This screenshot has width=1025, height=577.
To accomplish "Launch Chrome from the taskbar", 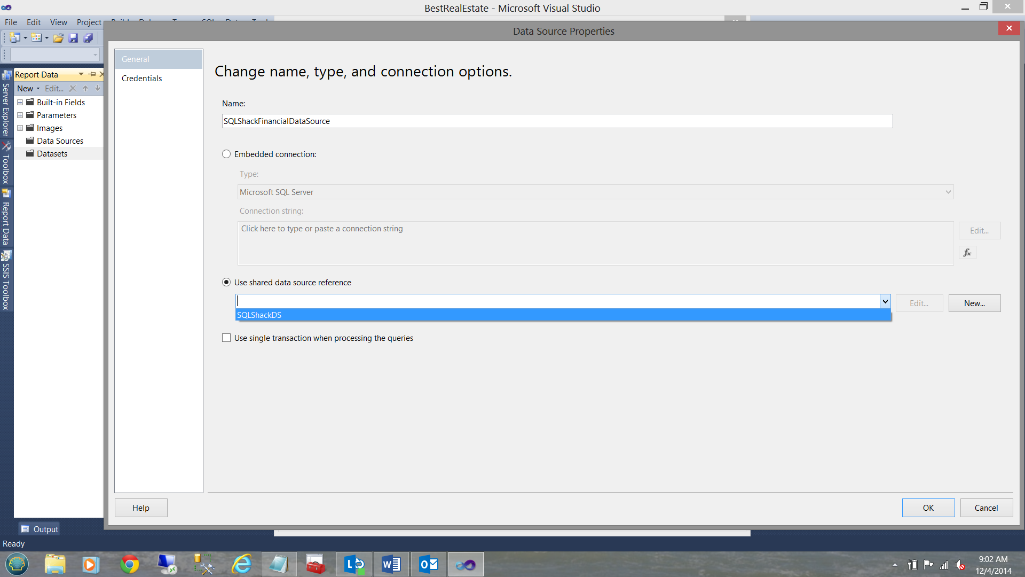I will (x=129, y=564).
